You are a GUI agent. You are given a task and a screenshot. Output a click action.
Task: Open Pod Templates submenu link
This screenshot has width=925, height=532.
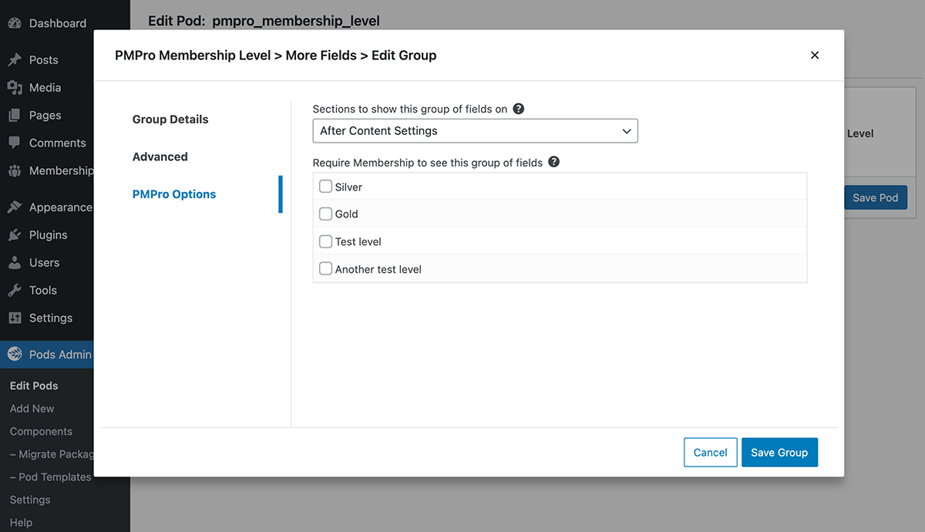(51, 477)
